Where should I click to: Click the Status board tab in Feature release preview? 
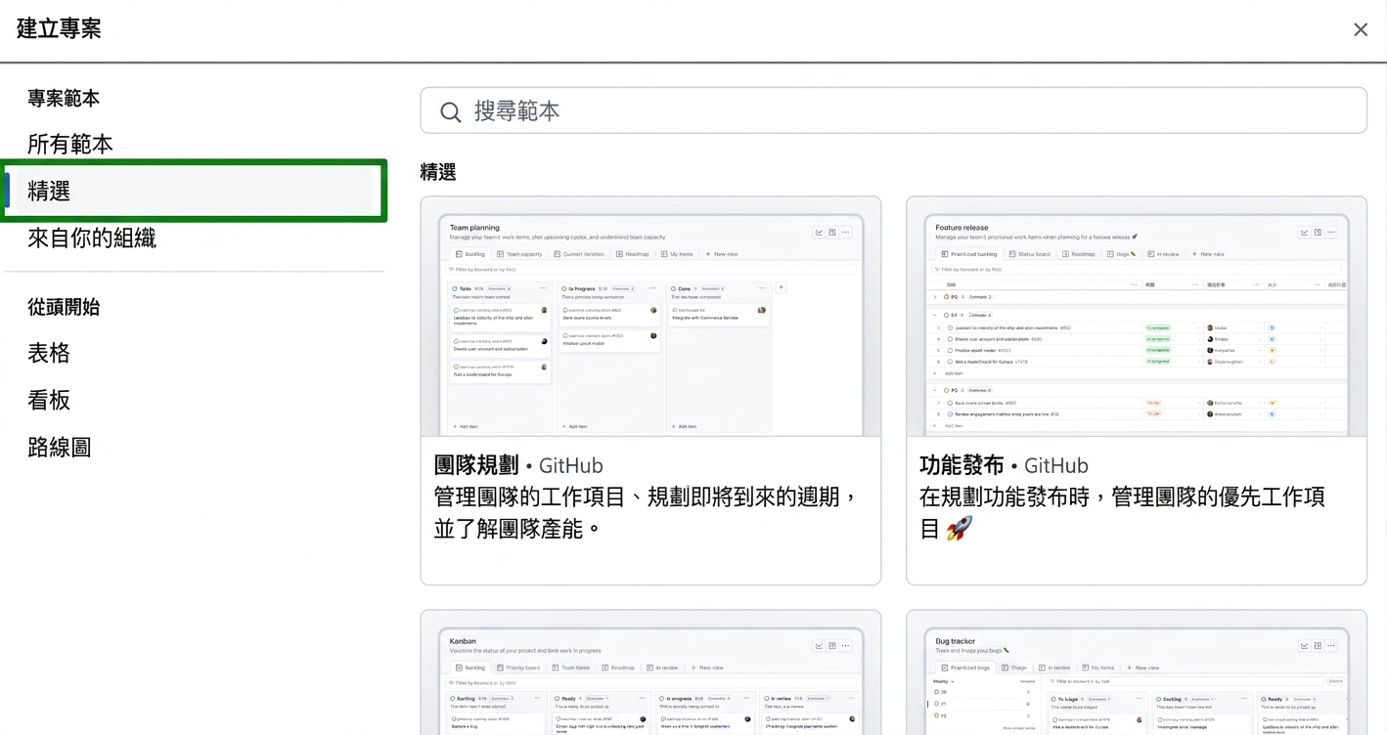click(1029, 254)
